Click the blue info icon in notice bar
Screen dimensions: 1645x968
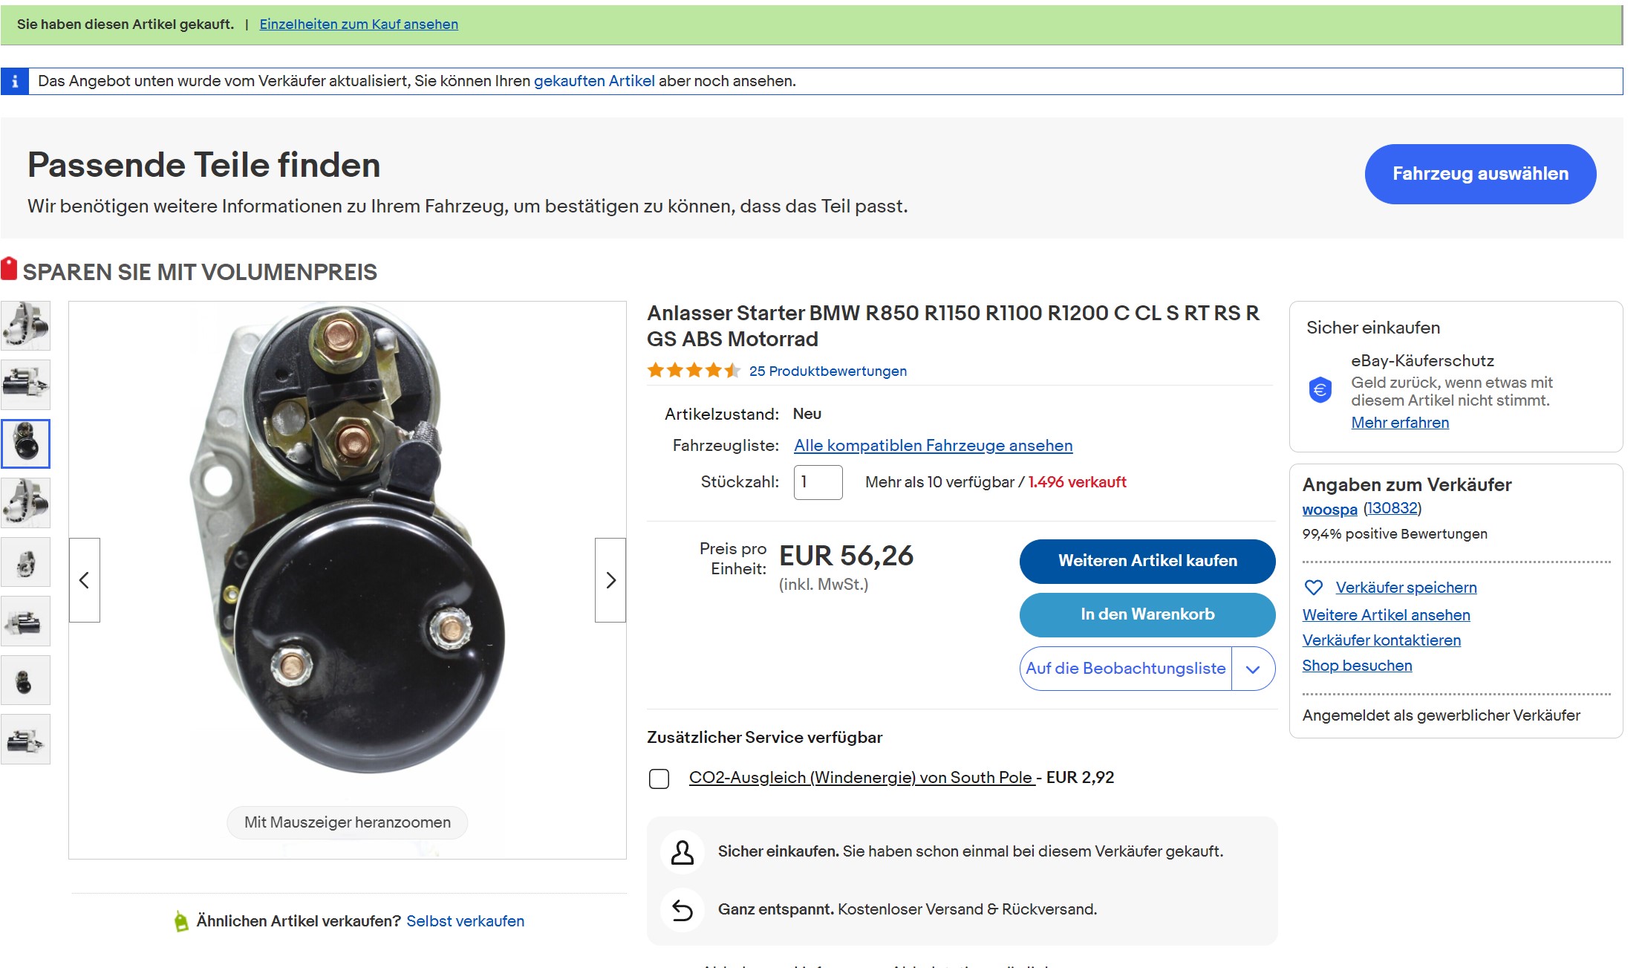tap(15, 81)
